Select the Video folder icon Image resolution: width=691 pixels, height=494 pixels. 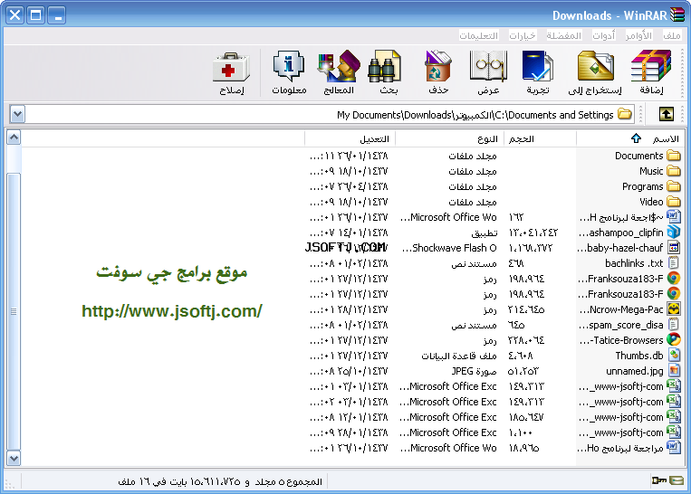coord(674,202)
